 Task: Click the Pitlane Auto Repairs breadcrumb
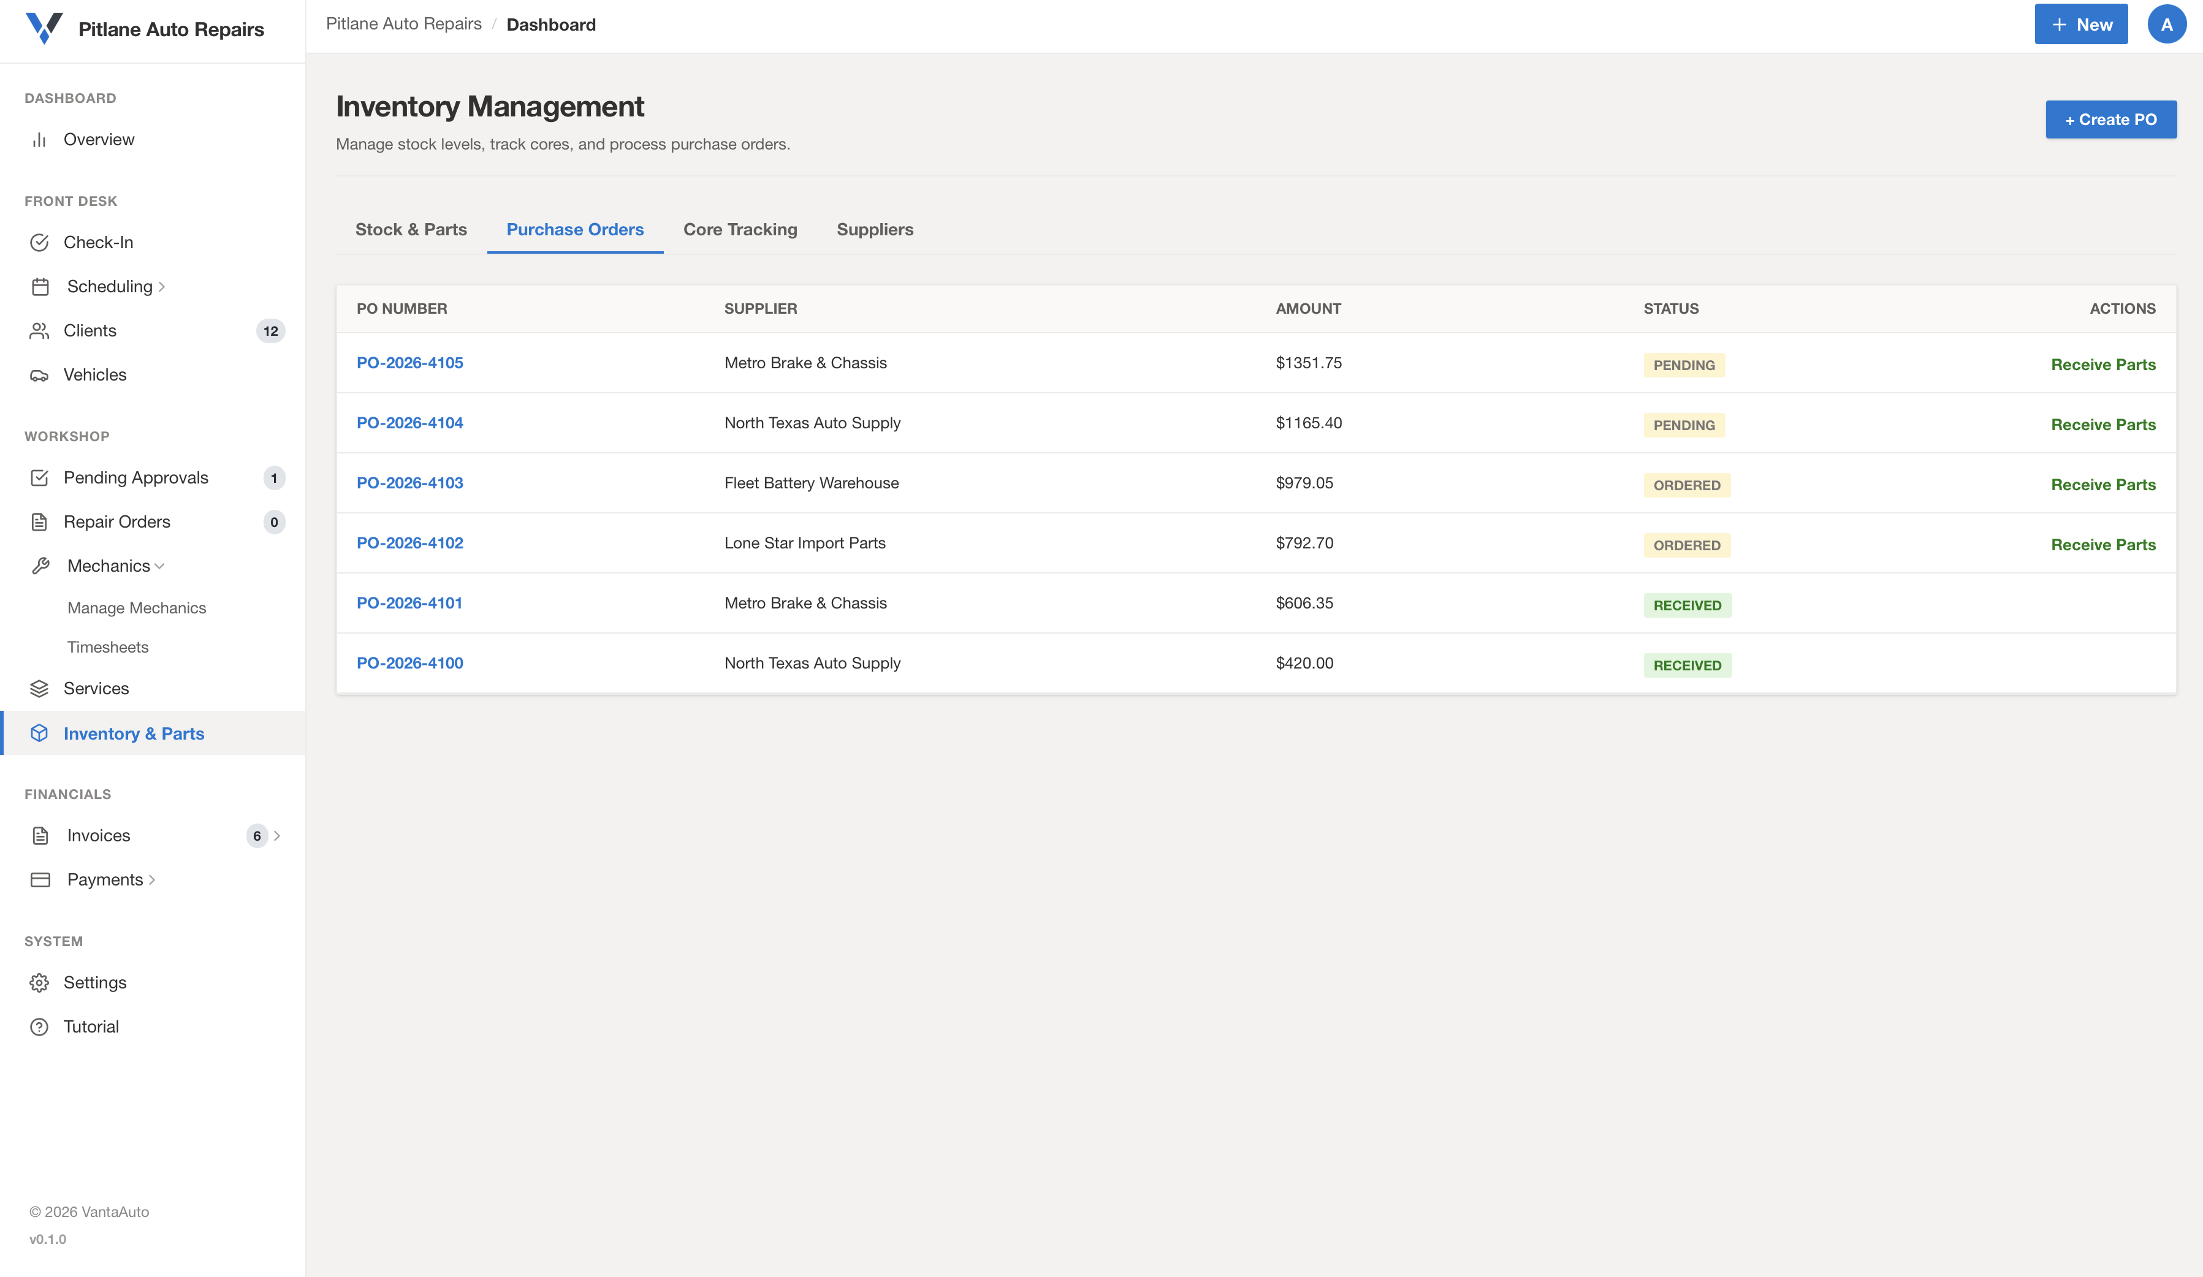tap(404, 24)
